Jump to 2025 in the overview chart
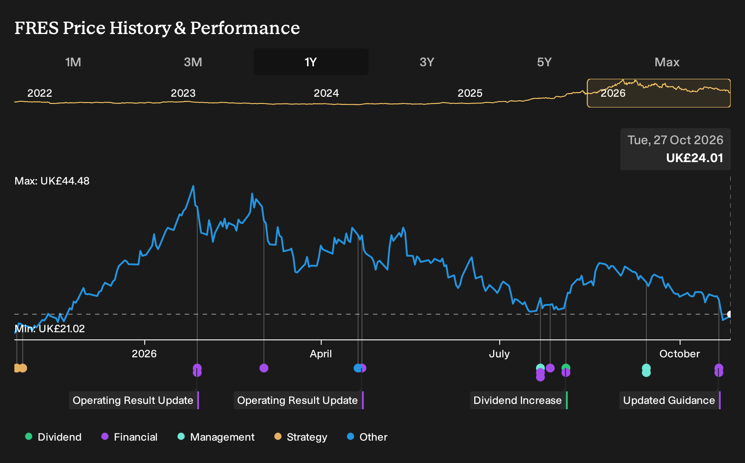 [470, 93]
